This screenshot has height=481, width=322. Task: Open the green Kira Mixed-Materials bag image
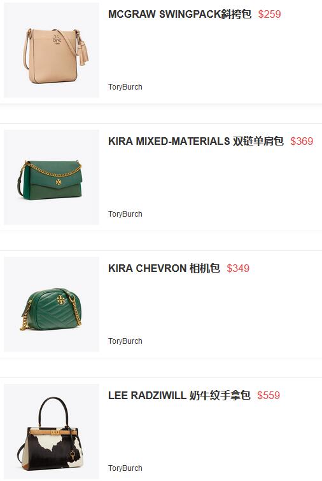(52, 177)
